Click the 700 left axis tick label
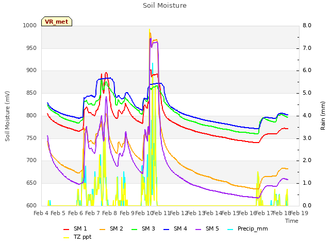 coord(31,161)
